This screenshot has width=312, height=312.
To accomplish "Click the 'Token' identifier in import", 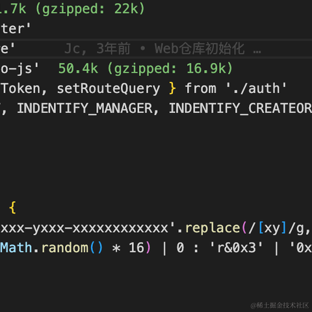I will coord(21,88).
